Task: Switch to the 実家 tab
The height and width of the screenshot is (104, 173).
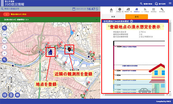Action: click(113, 17)
